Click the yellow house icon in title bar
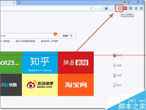146x110 pixels. point(124,2)
